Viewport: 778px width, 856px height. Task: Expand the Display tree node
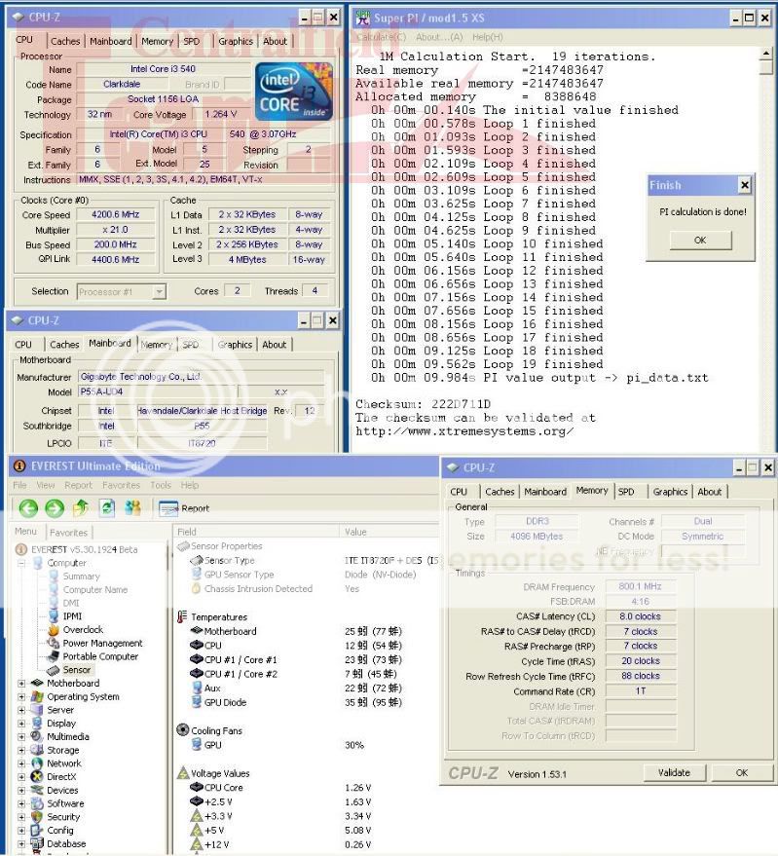pos(21,724)
